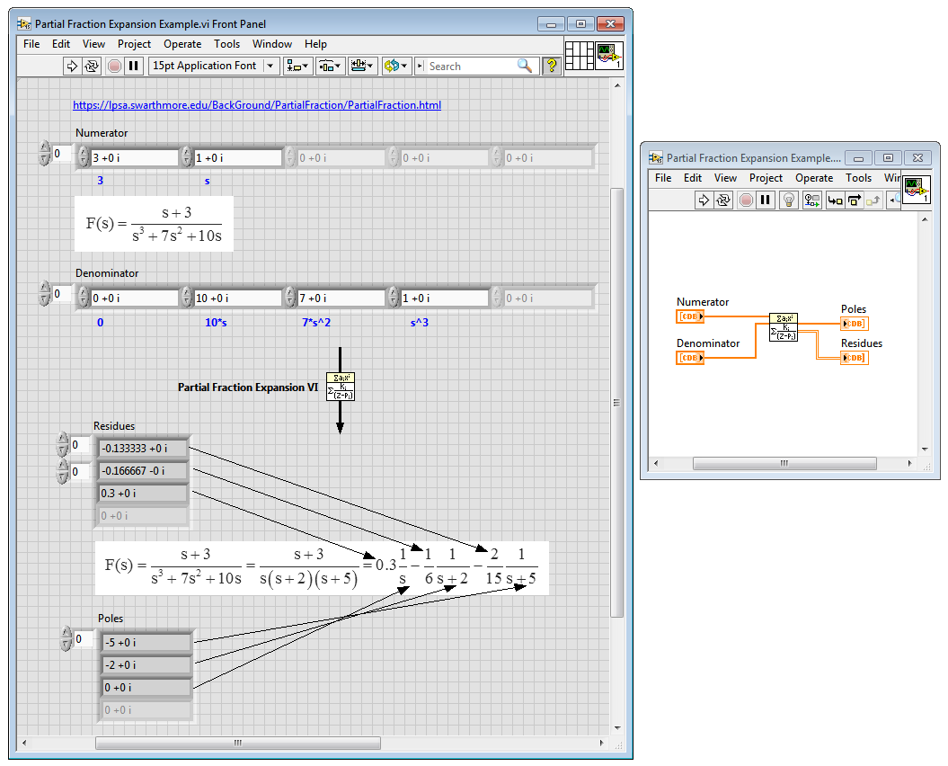Open the lpsa.swarthmore.edu PartialFraction link
948x766 pixels.
pyautogui.click(x=257, y=105)
